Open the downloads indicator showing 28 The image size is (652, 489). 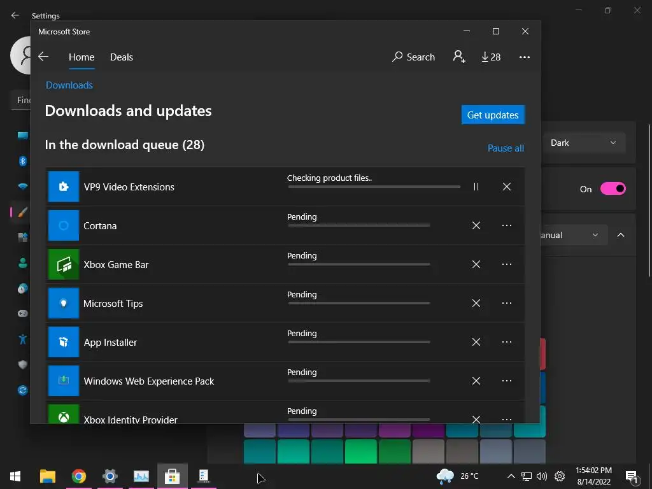pos(491,57)
